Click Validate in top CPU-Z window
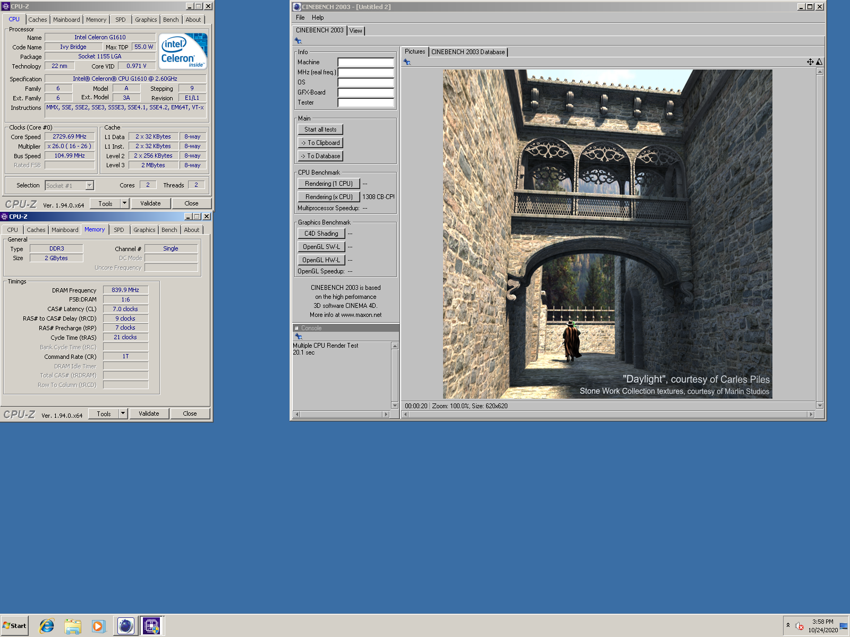Image resolution: width=850 pixels, height=637 pixels. (x=150, y=203)
